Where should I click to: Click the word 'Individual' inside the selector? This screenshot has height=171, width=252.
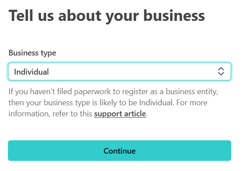tap(32, 72)
